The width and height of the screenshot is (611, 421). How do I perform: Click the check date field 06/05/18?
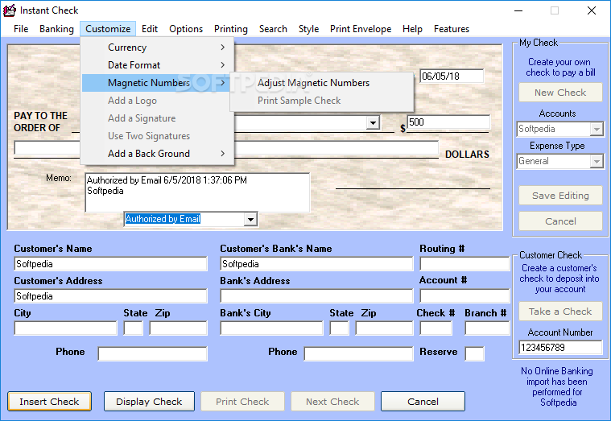tap(452, 76)
